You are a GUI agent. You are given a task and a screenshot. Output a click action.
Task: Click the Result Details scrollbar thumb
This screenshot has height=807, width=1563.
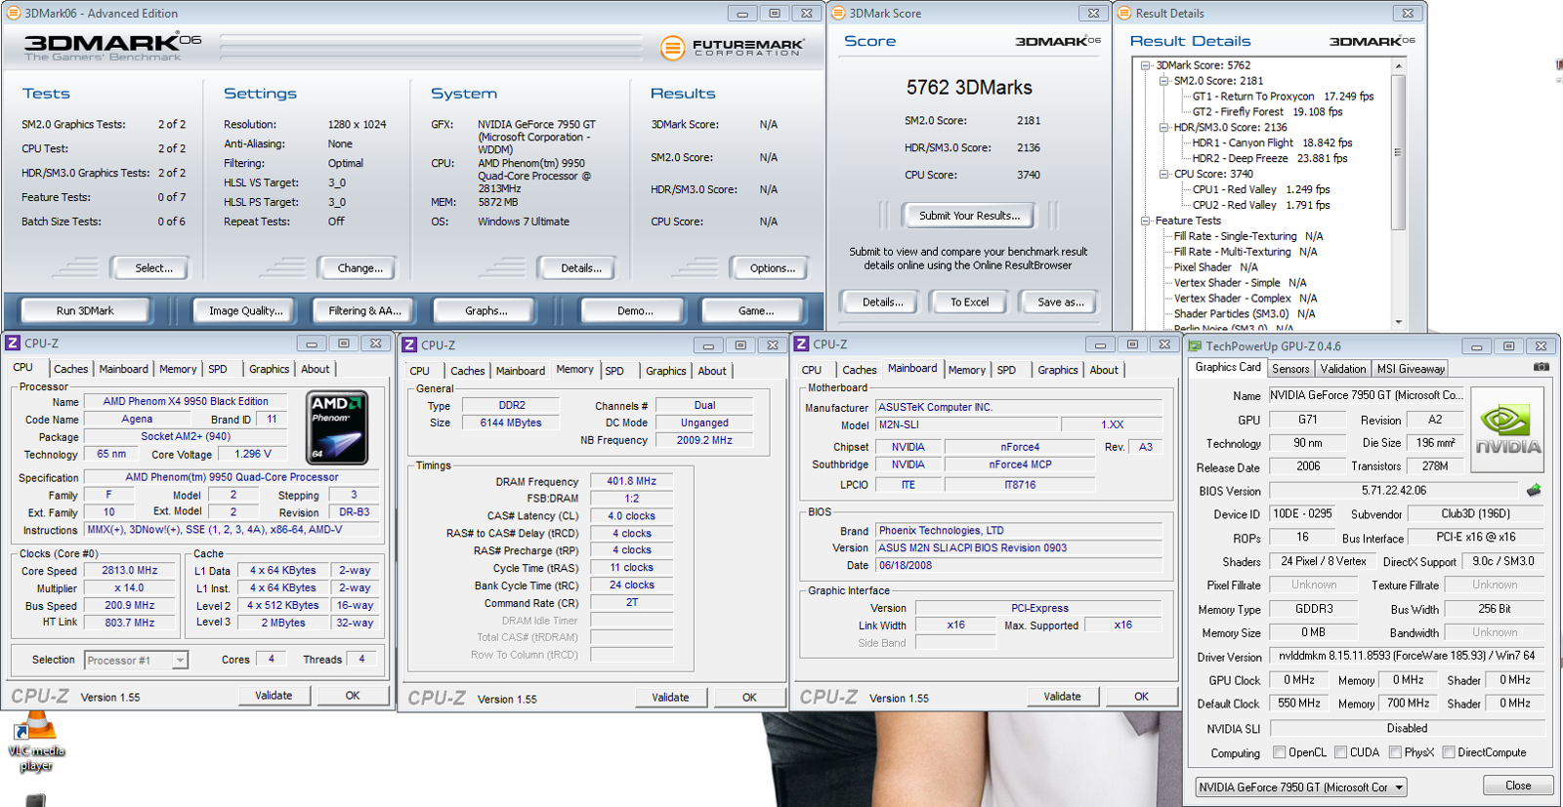coord(1398,151)
